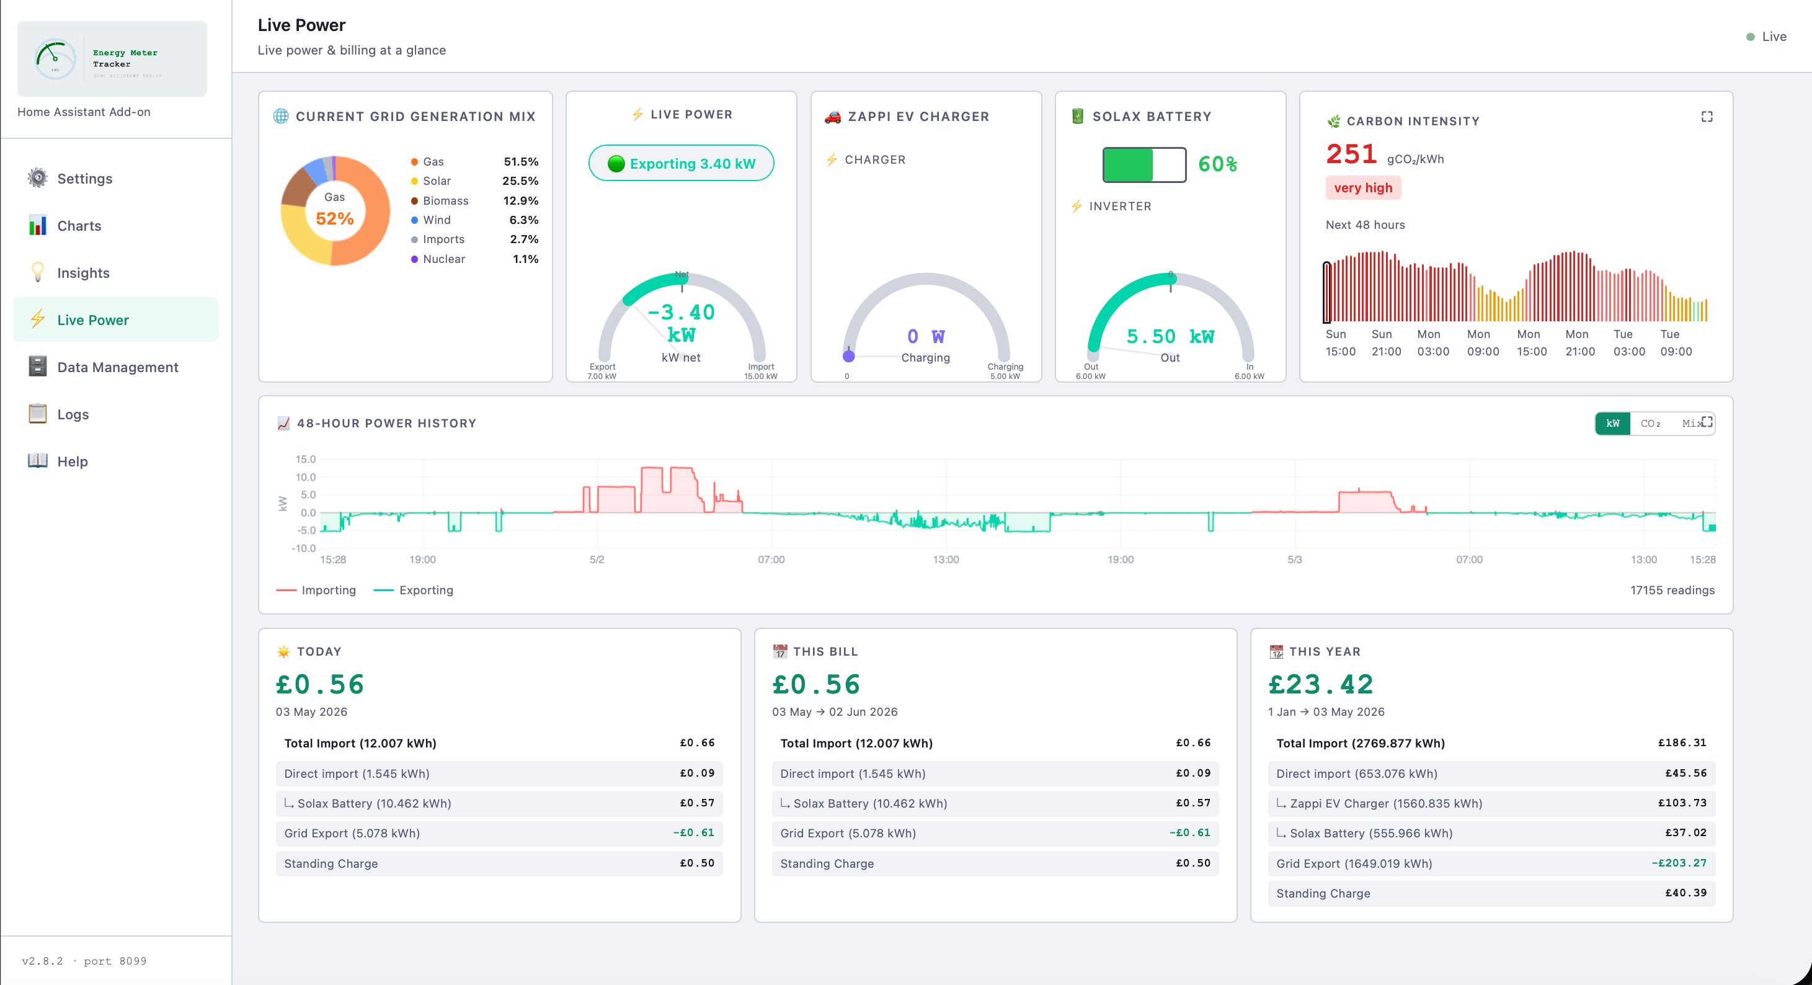The image size is (1812, 985).
Task: Select Live Power in the sidebar
Action: click(x=115, y=319)
